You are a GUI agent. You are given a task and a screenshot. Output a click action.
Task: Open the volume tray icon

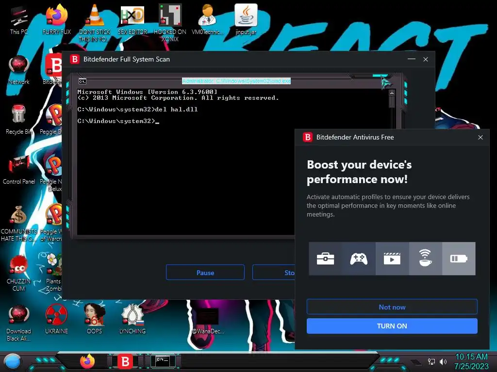click(x=443, y=361)
